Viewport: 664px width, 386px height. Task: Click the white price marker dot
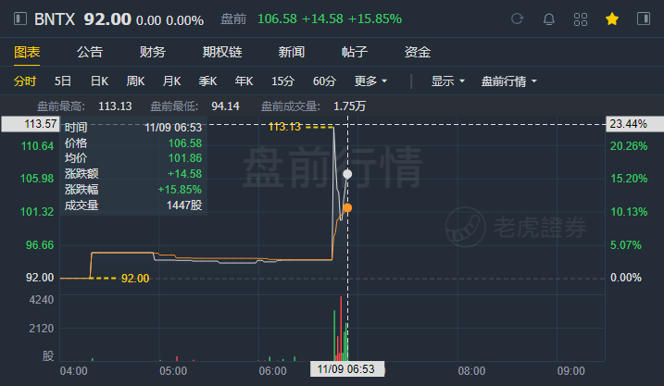pyautogui.click(x=347, y=174)
